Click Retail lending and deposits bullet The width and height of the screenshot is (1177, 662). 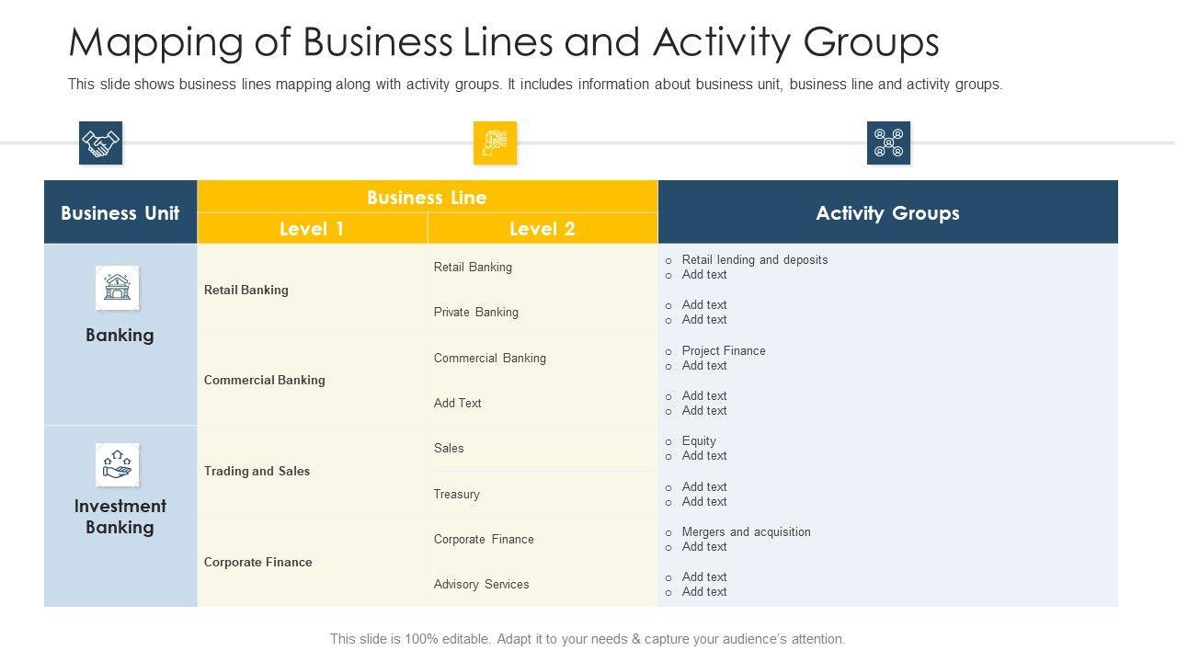click(754, 259)
